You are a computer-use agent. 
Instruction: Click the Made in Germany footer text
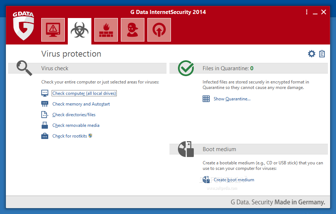pyautogui.click(x=300, y=202)
